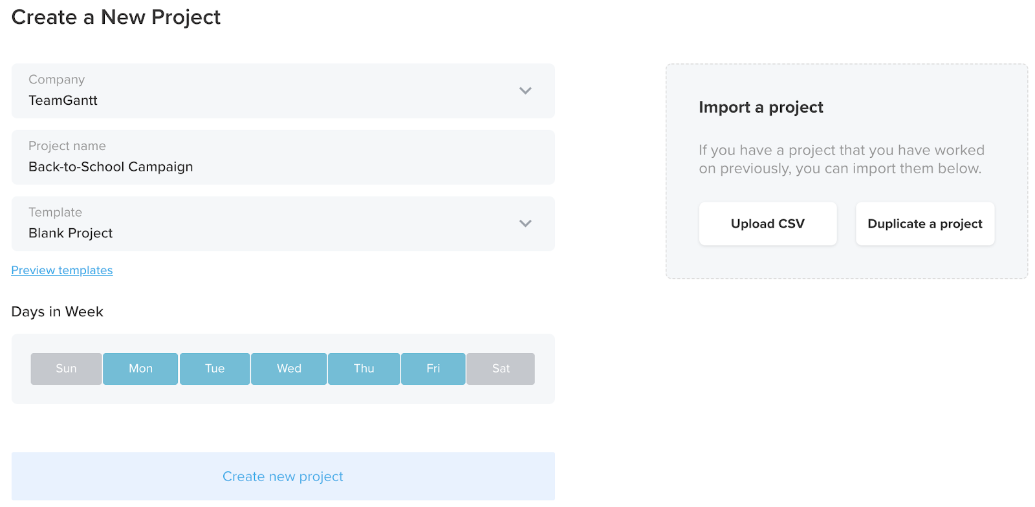Click the Create a New Project title
This screenshot has width=1035, height=507.
click(116, 17)
